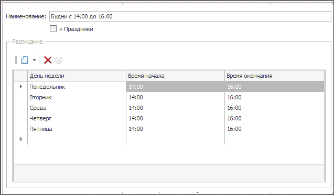Select the Среда cell

pos(77,108)
